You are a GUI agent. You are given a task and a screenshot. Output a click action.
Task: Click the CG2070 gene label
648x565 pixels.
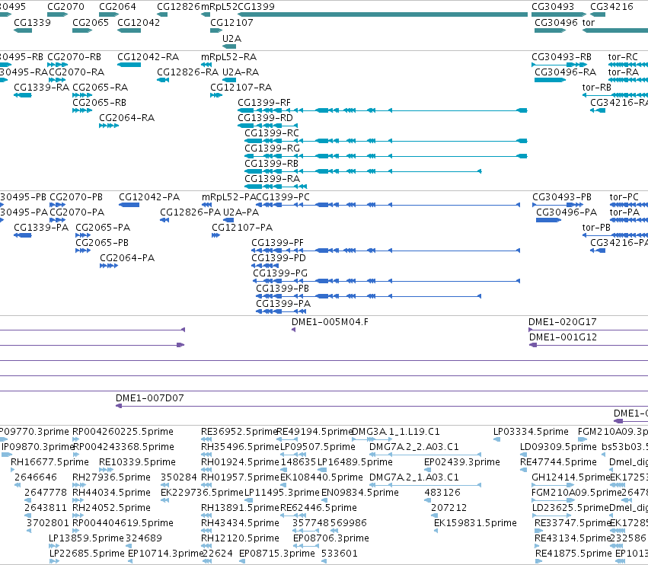coord(65,7)
